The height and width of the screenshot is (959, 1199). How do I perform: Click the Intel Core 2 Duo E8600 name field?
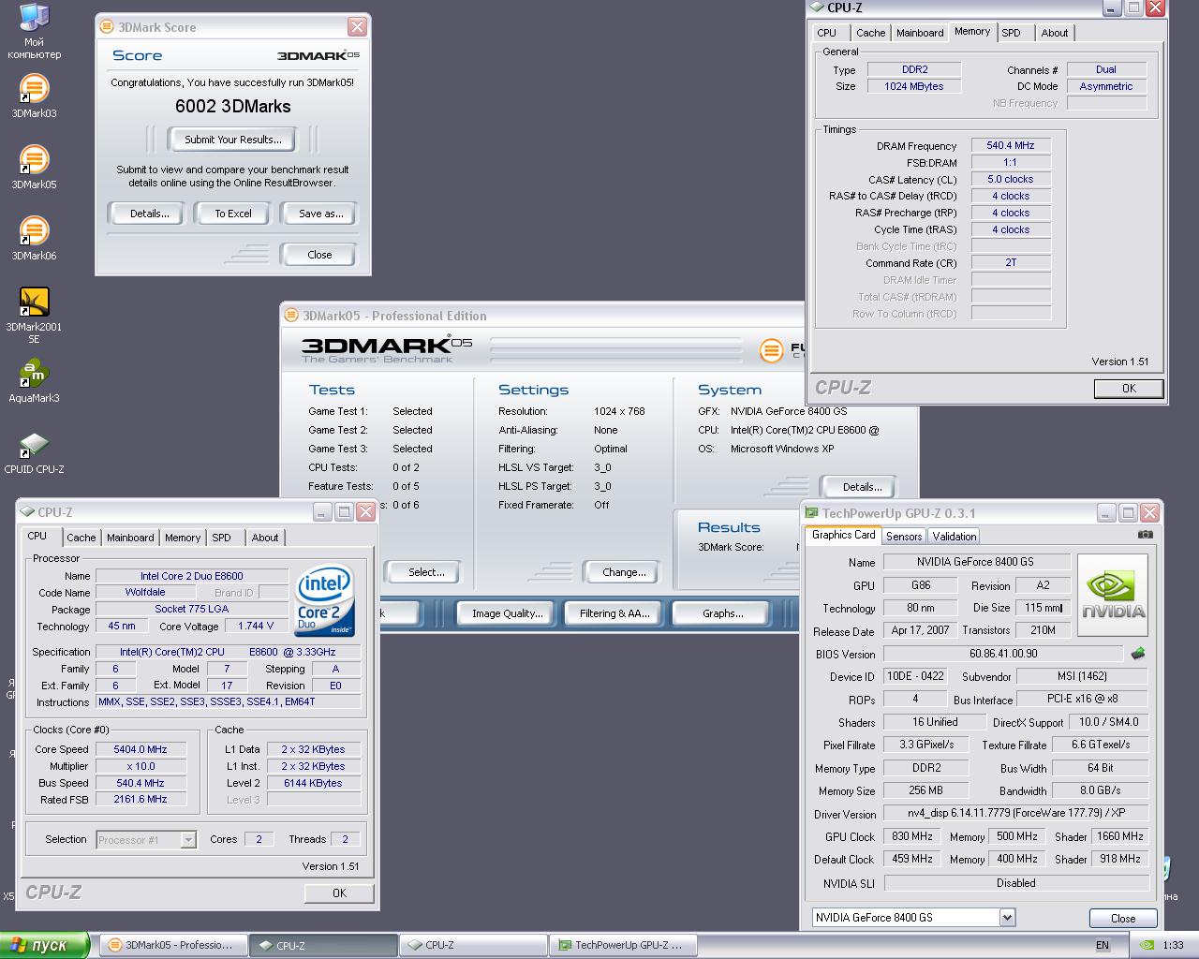click(192, 576)
